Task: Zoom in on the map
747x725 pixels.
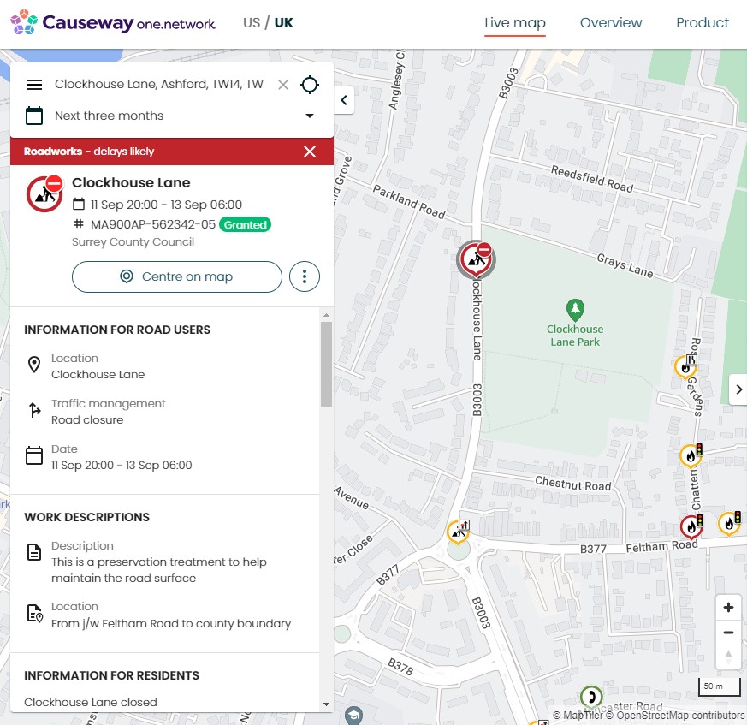Action: point(728,607)
